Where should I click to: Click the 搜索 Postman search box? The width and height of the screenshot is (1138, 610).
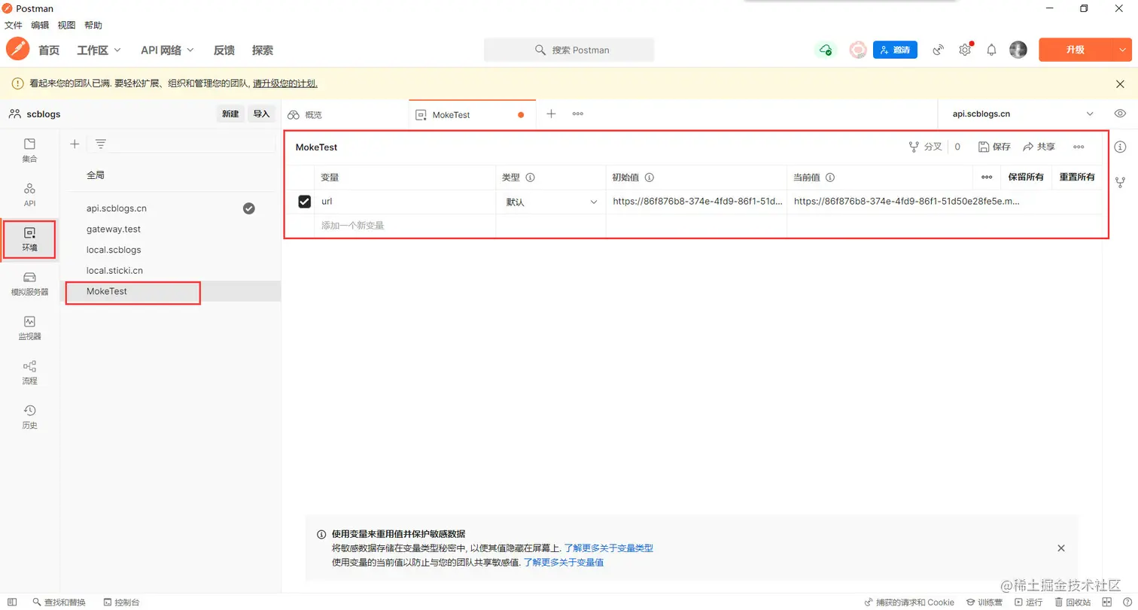(569, 50)
